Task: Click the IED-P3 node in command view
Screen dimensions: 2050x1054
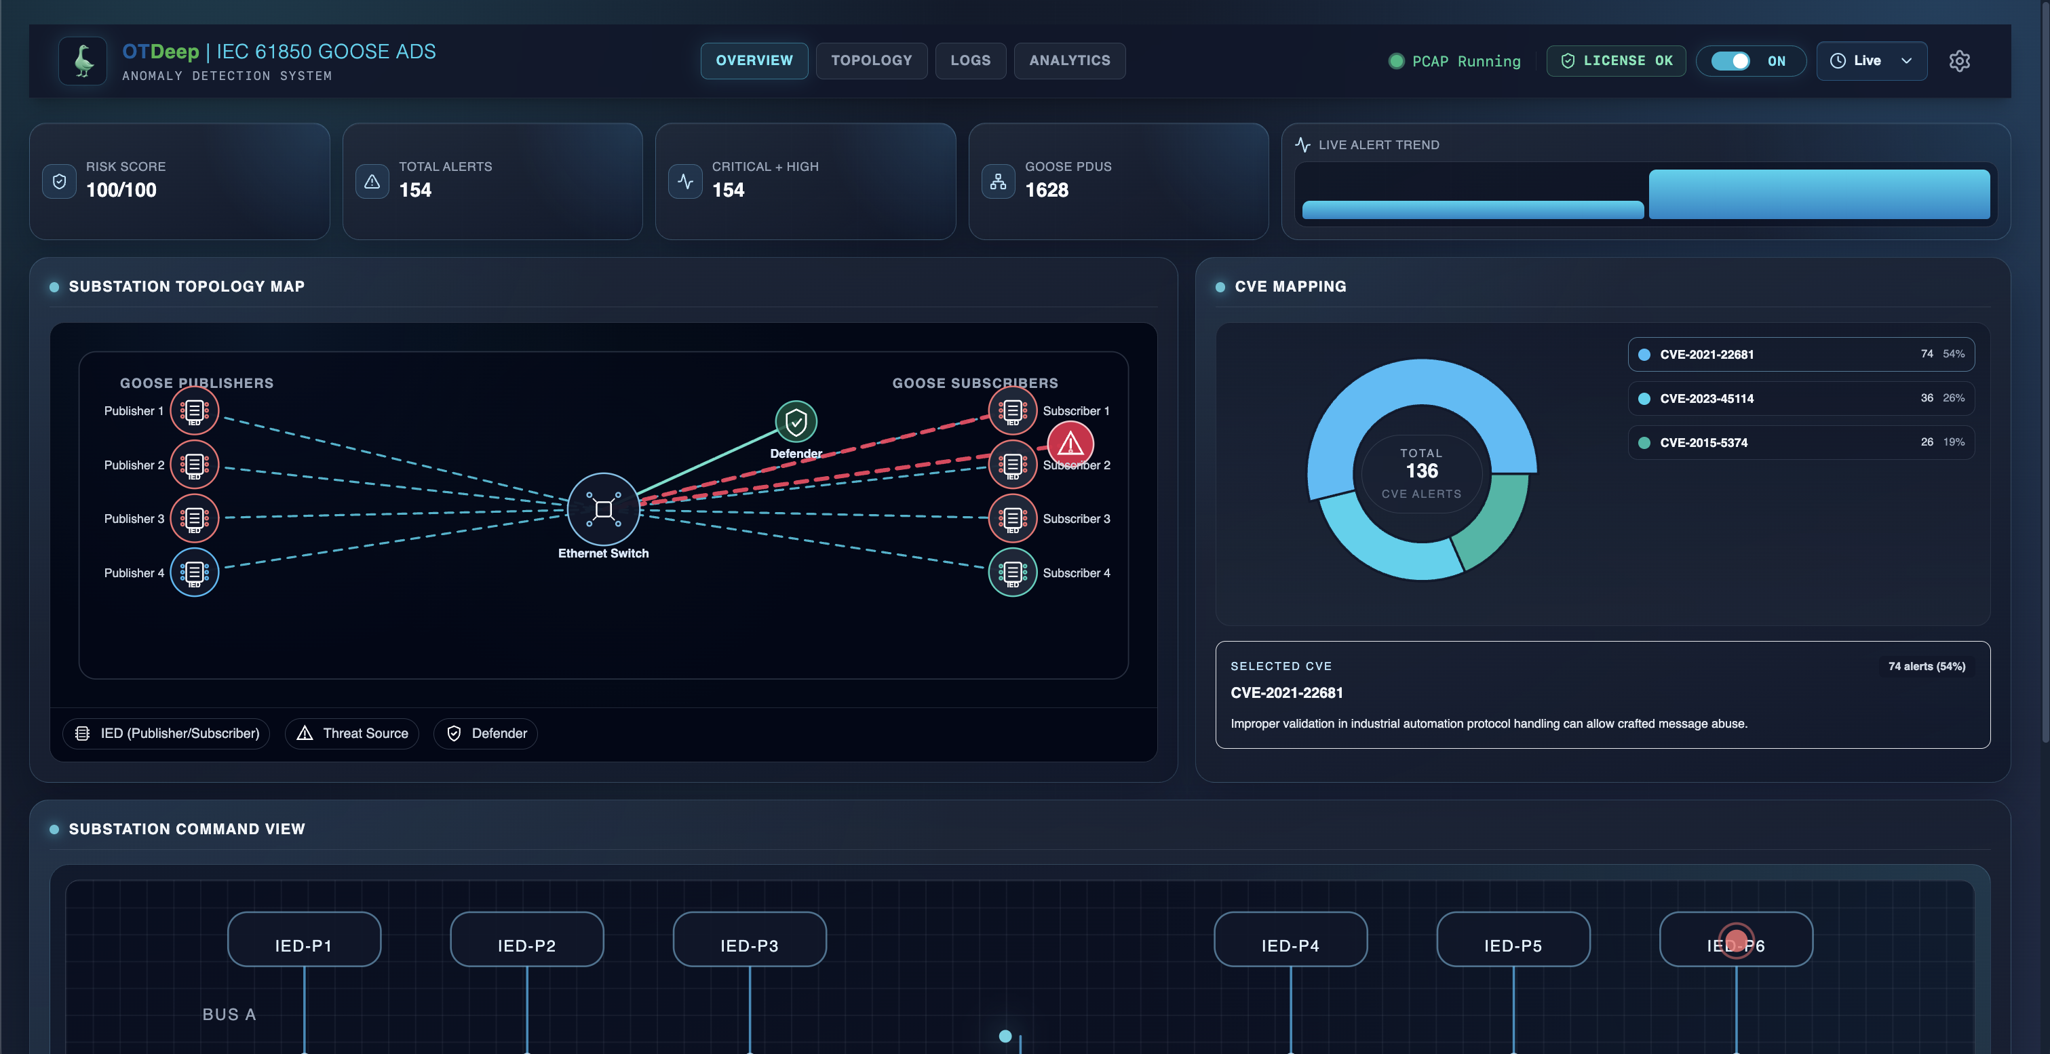Action: 750,940
